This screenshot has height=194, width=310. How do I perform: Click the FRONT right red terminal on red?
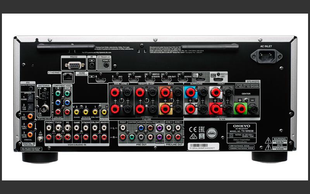click(x=215, y=109)
